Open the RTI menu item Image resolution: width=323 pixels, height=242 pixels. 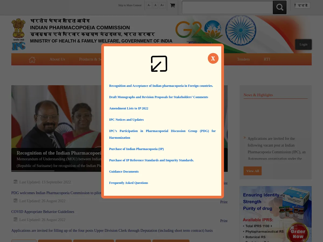[x=267, y=59]
